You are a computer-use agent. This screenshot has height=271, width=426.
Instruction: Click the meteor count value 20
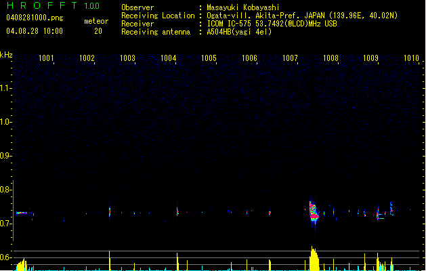pyautogui.click(x=98, y=31)
